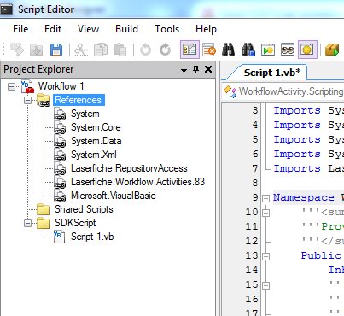Select the Shared Scripts folder
The width and height of the screenshot is (344, 316).
(84, 209)
